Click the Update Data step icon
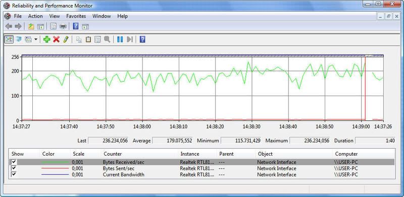 [130, 39]
